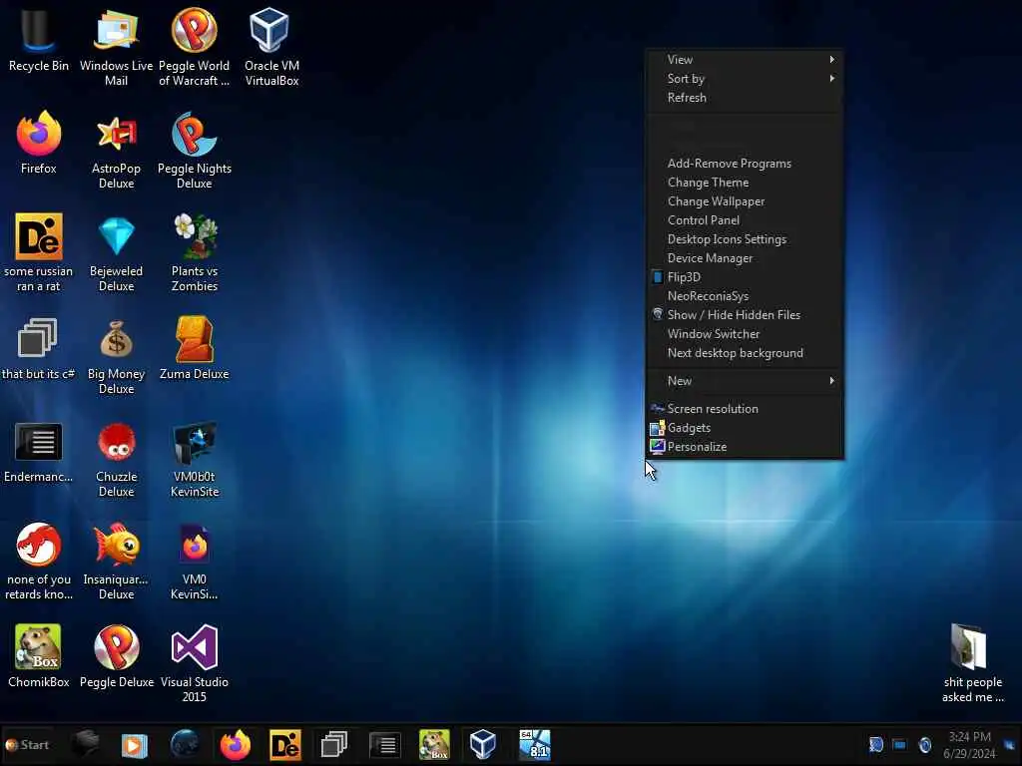Select Chuzzle Deluxe desktop icon
Screen dimensions: 1022x766
pos(116,459)
